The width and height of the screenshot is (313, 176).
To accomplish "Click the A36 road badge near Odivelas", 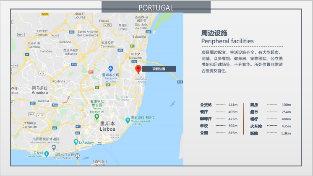I will 74,64.
